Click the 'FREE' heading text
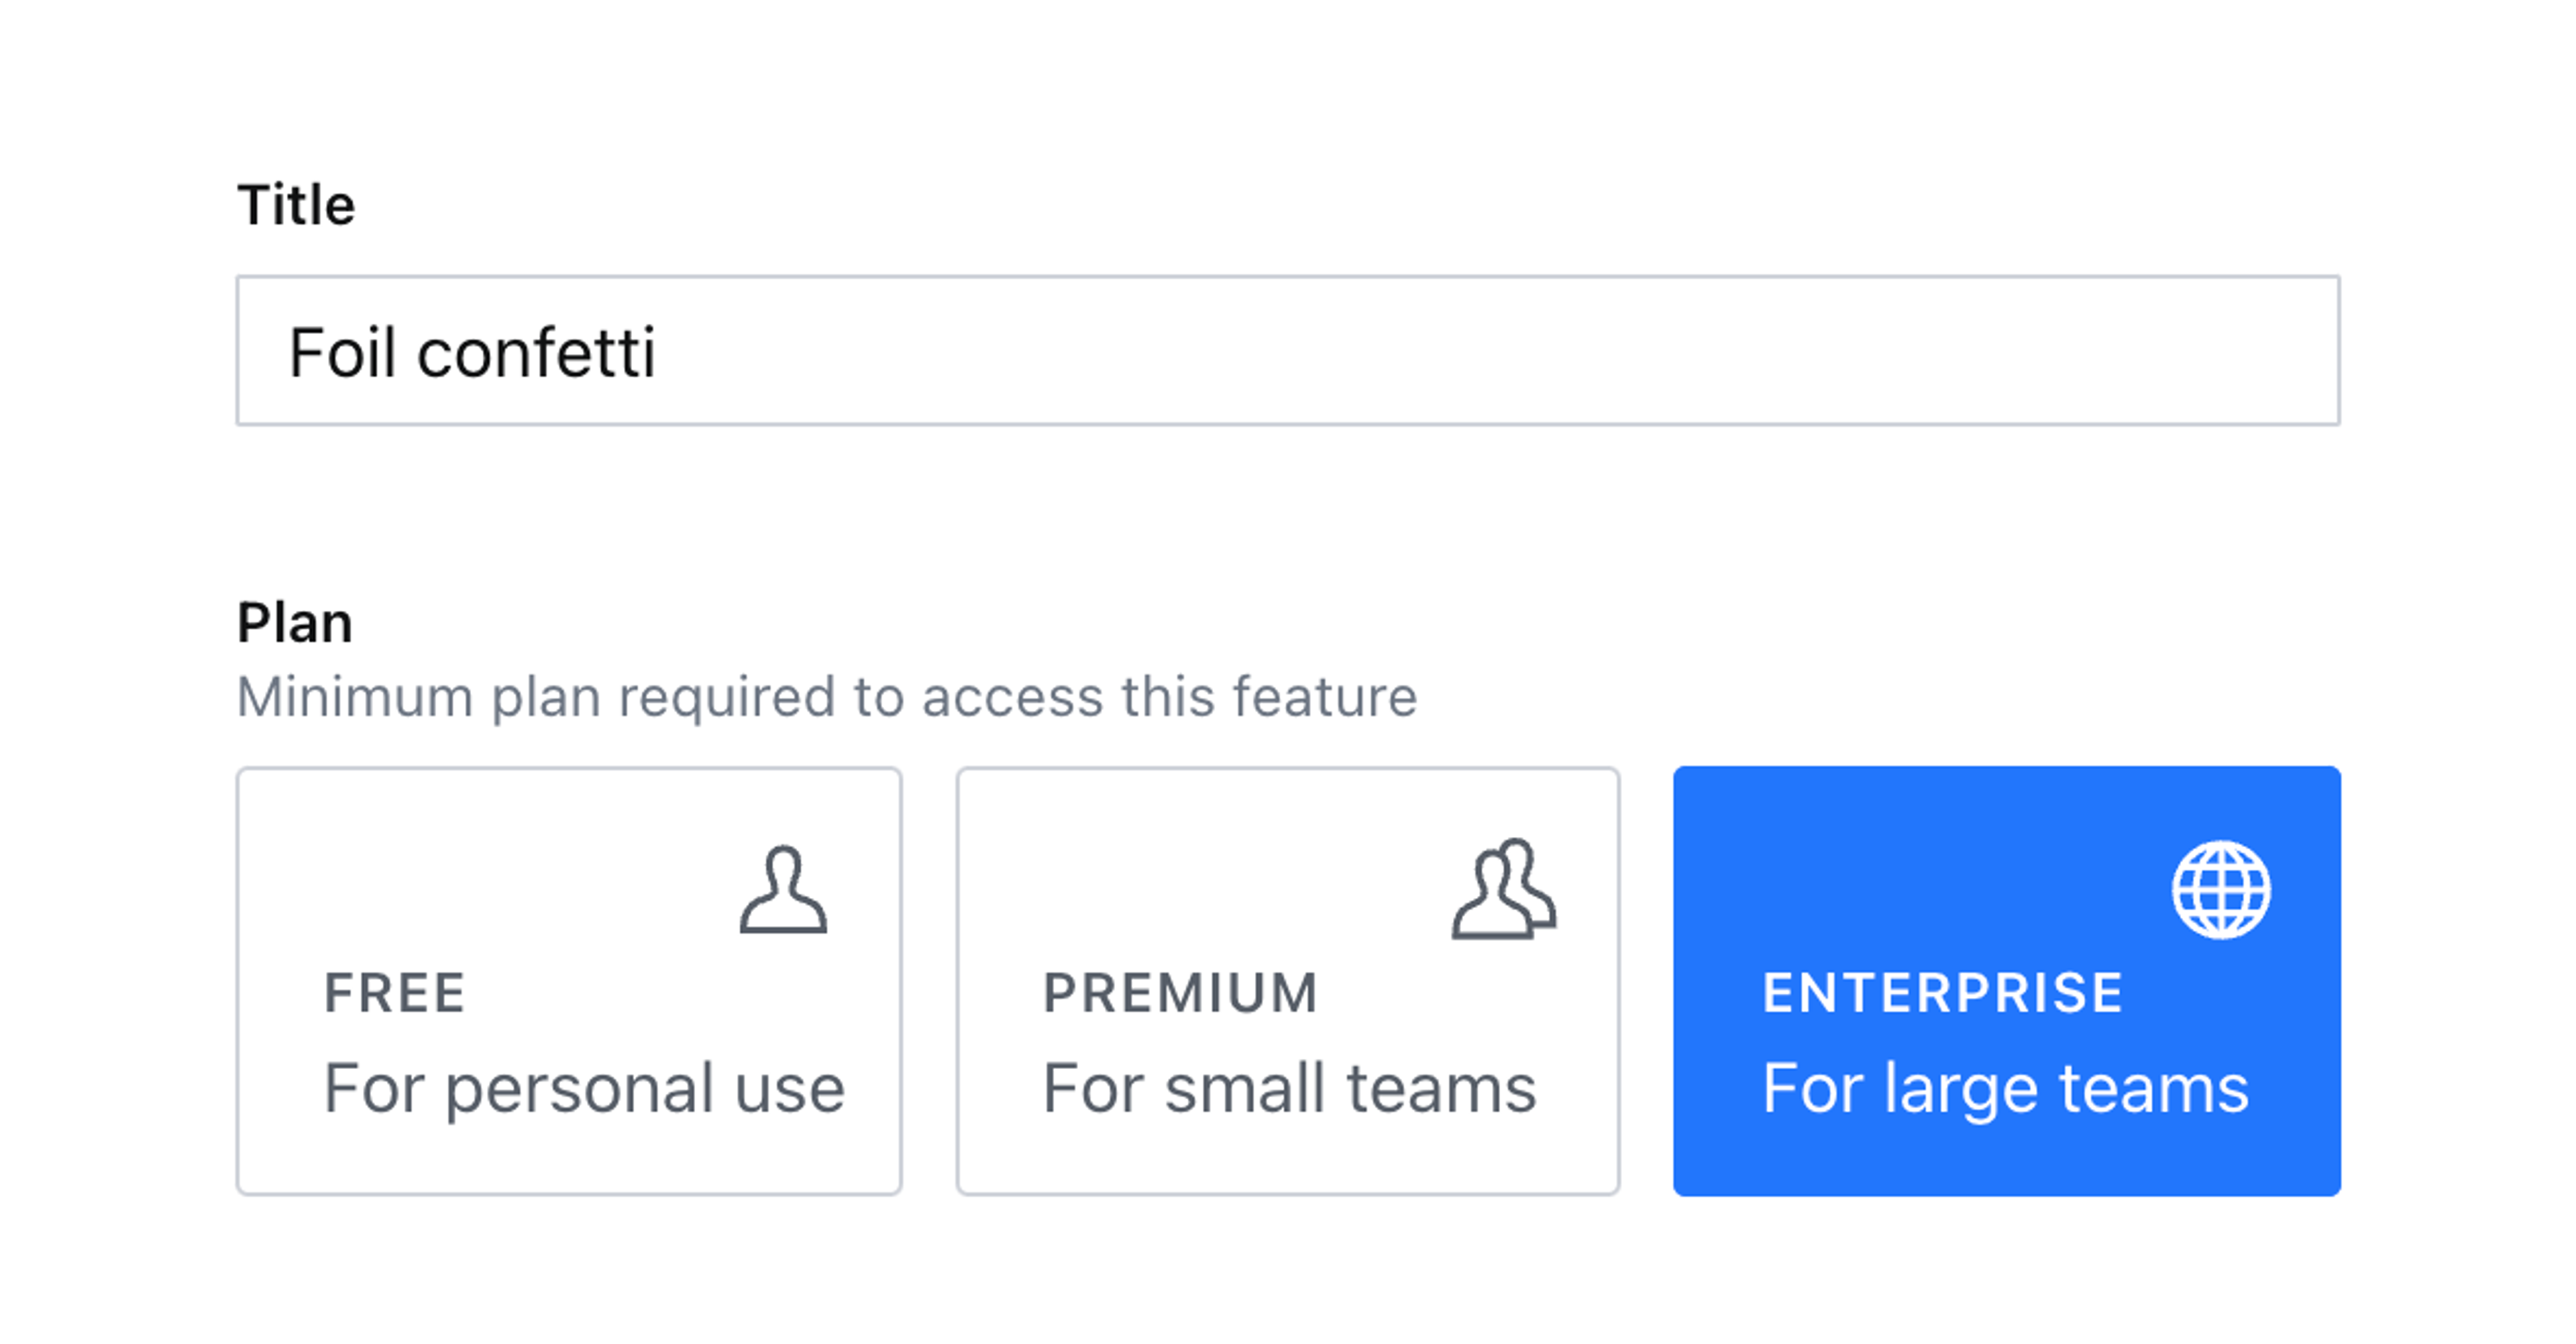 point(395,993)
